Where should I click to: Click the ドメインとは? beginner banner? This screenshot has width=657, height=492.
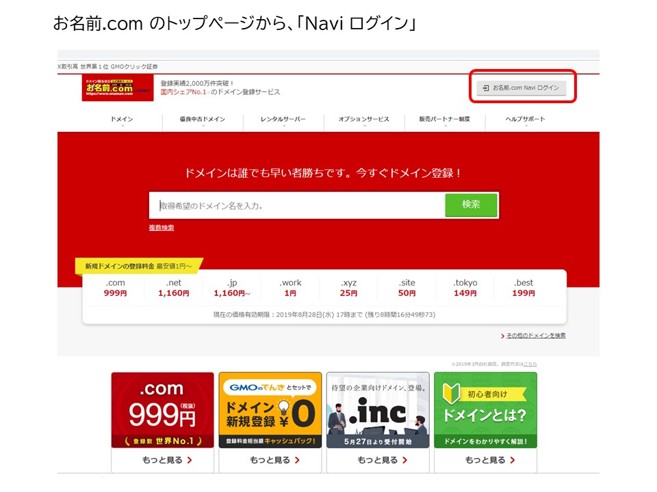pyautogui.click(x=486, y=410)
